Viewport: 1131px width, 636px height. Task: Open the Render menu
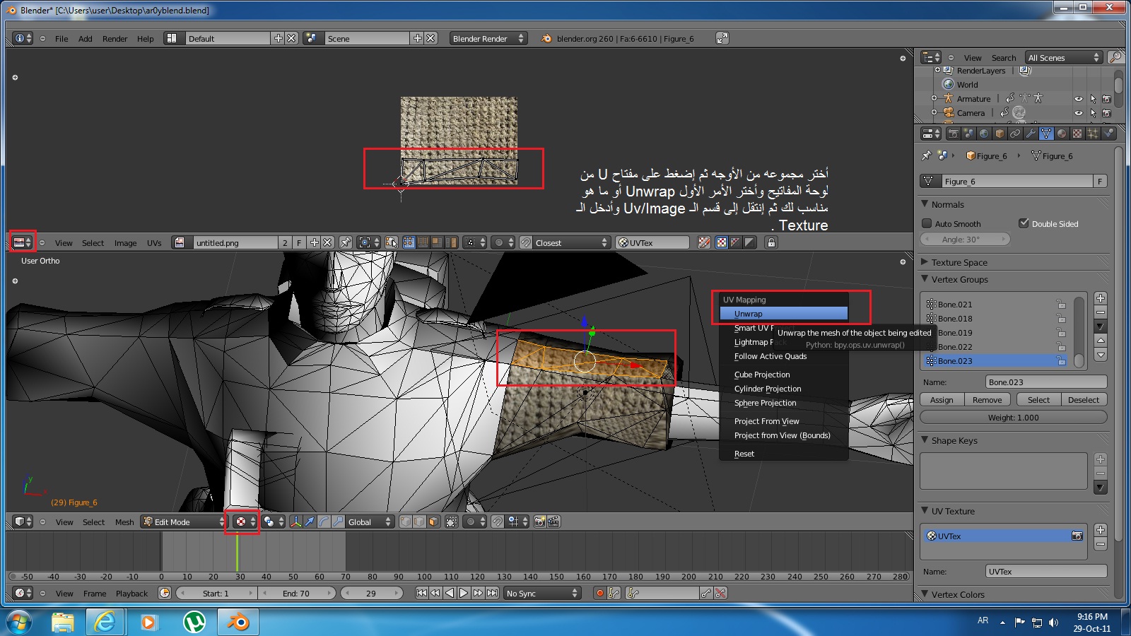115,38
